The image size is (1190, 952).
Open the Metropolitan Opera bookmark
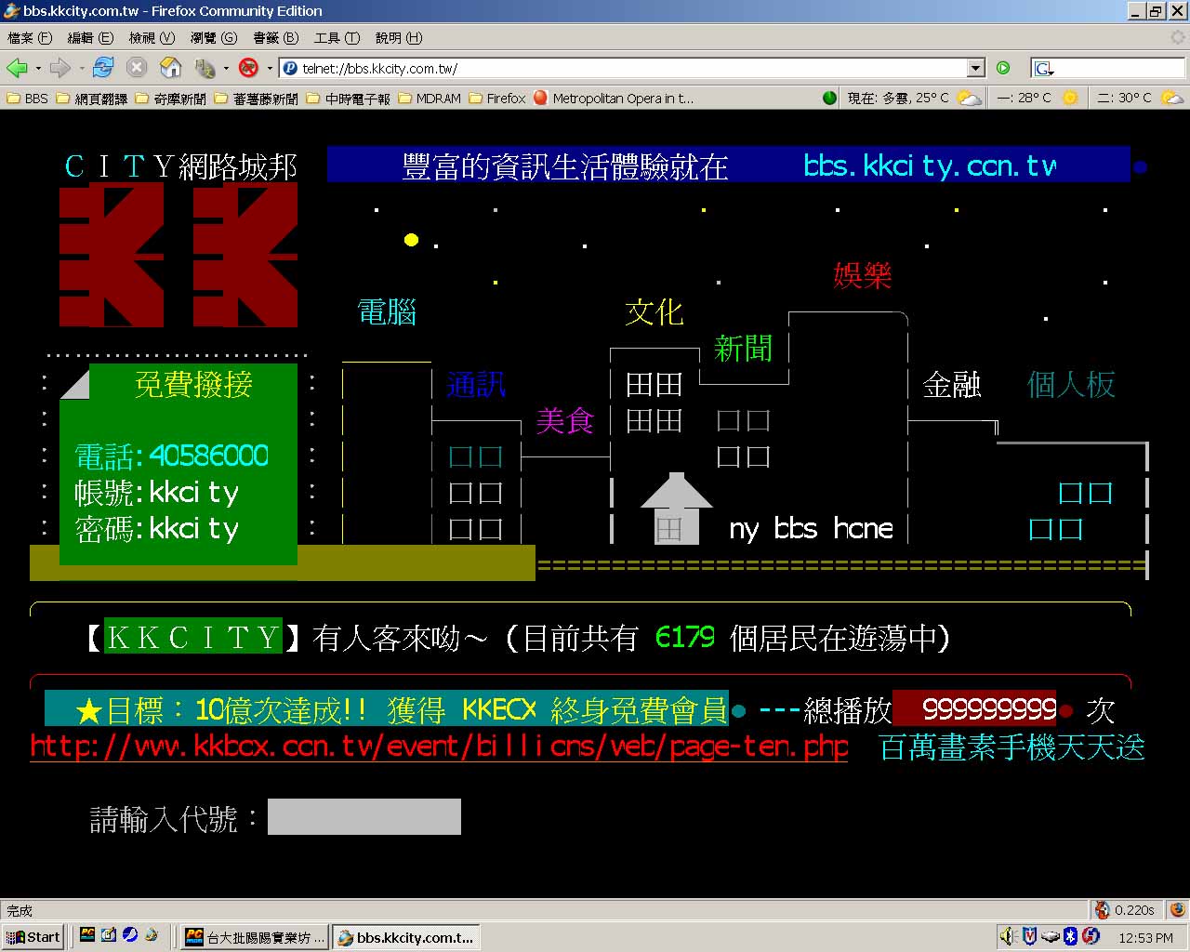pos(615,98)
